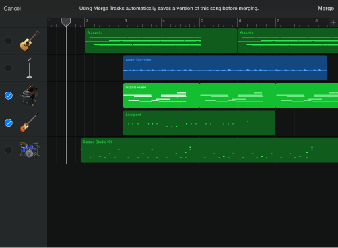
Task: Click bar 8 on the timeline ruler
Action: point(316,20)
